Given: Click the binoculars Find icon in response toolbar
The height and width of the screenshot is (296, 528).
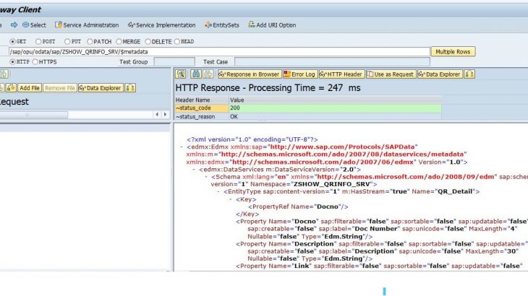Looking at the screenshot, I should coord(196,74).
